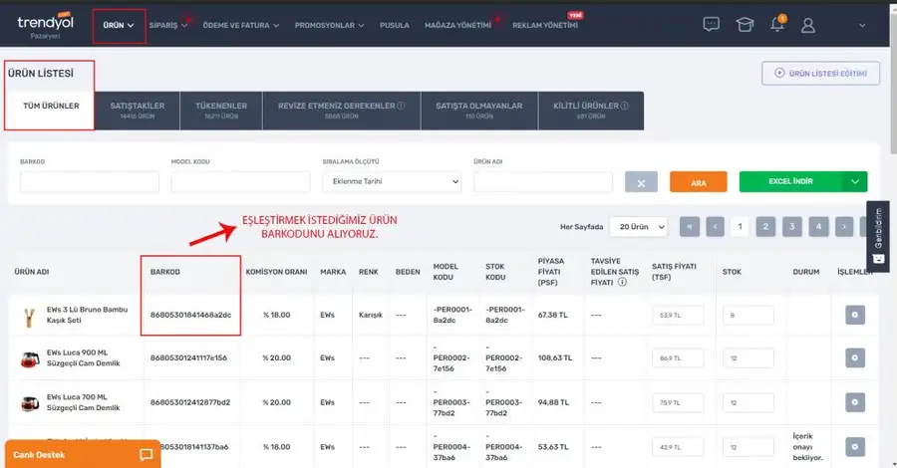Expand the Excel İndir dropdown arrow
897x468 pixels.
pos(855,181)
